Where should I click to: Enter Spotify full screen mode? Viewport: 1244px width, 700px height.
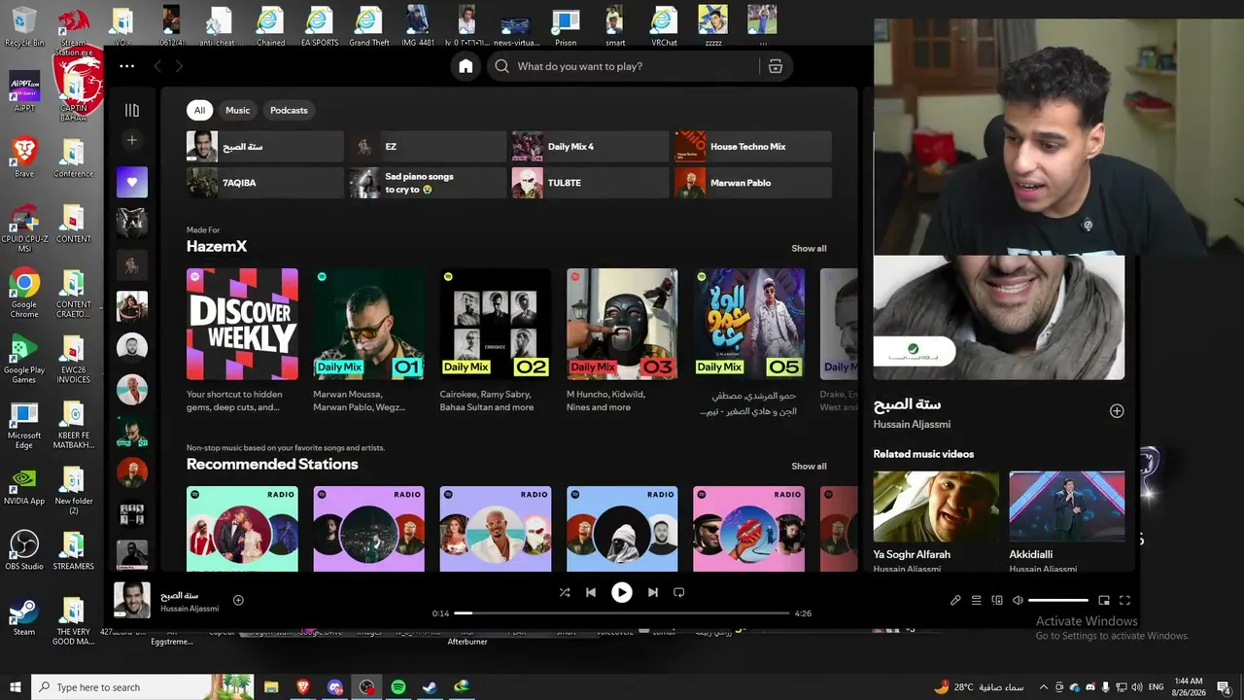pyautogui.click(x=1125, y=601)
